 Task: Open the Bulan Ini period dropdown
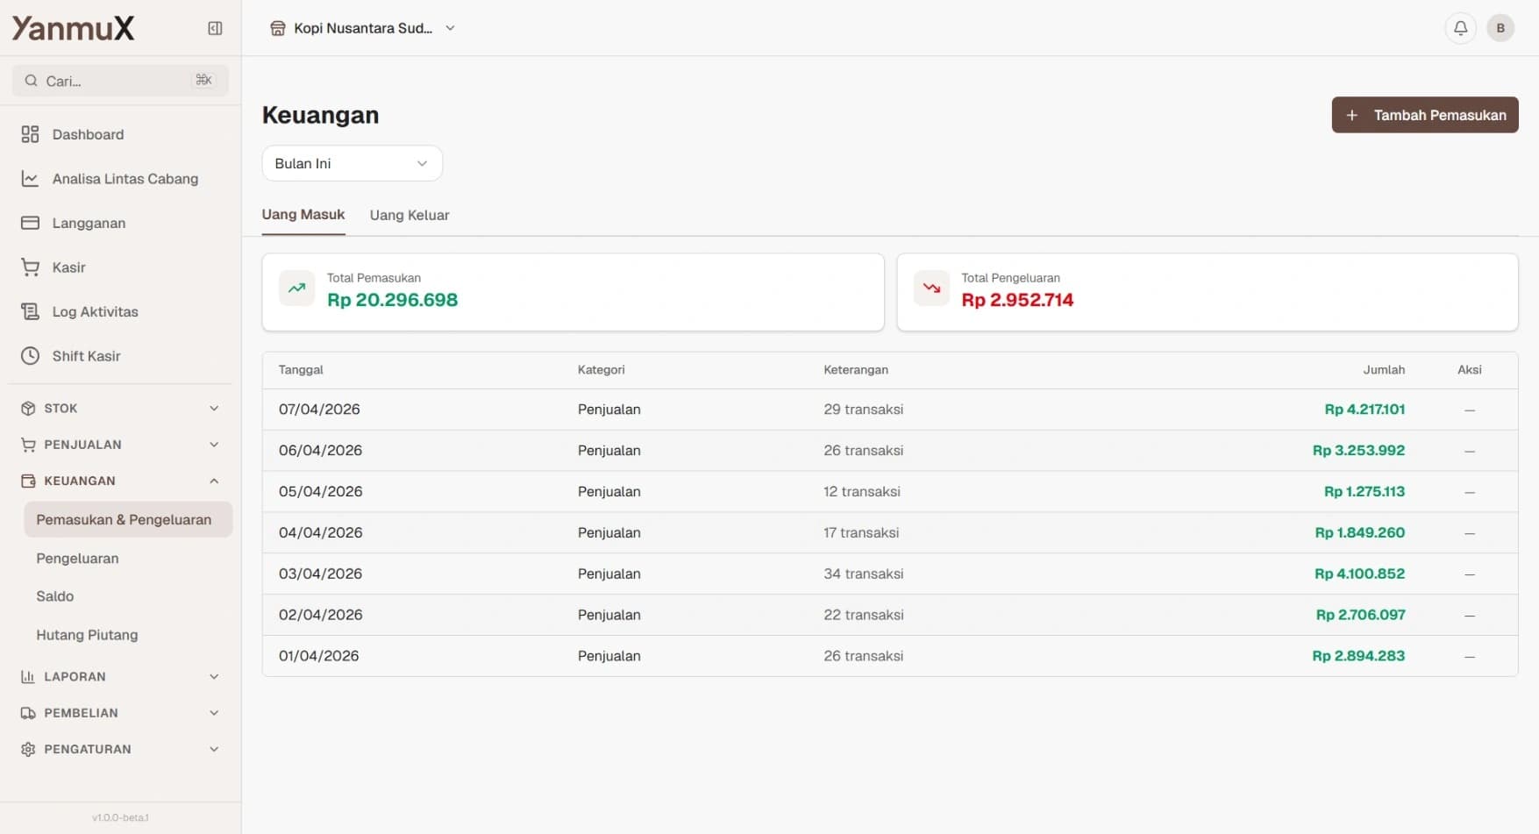coord(352,164)
